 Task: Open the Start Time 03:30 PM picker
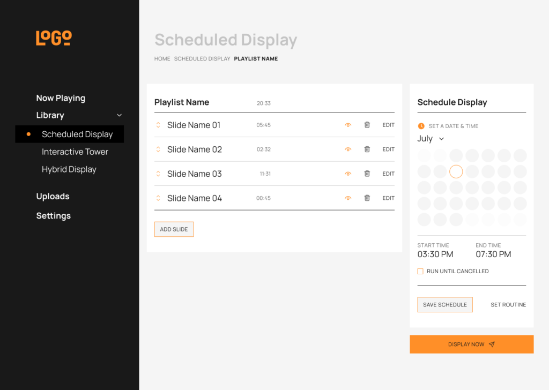[x=435, y=254]
